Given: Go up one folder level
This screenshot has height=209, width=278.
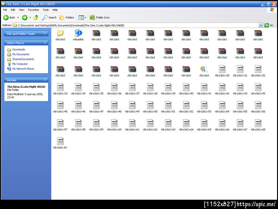Looking at the screenshot, I should 36,18.
